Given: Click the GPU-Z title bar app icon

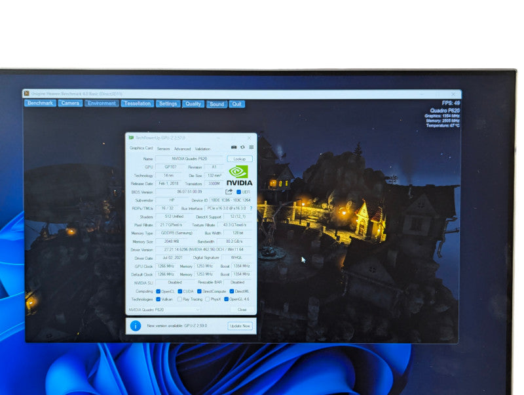Looking at the screenshot, I should coord(131,138).
